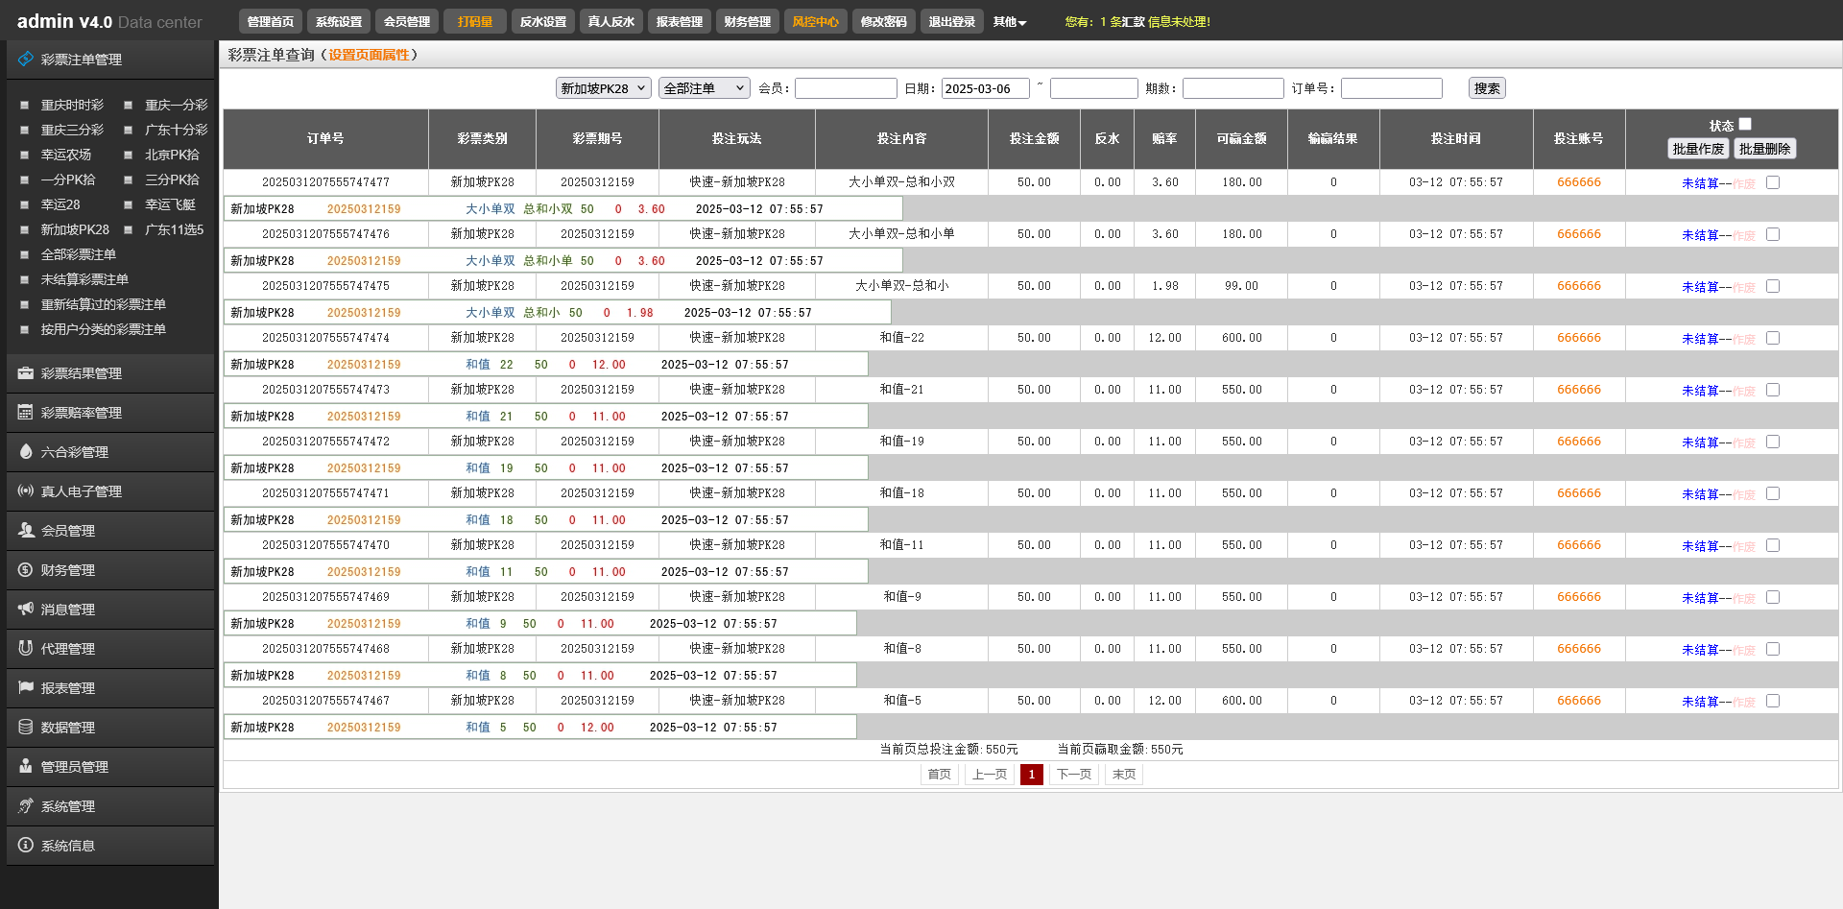Check the box for order 202503120755747477
Image resolution: width=1843 pixels, height=909 pixels.
1773,182
